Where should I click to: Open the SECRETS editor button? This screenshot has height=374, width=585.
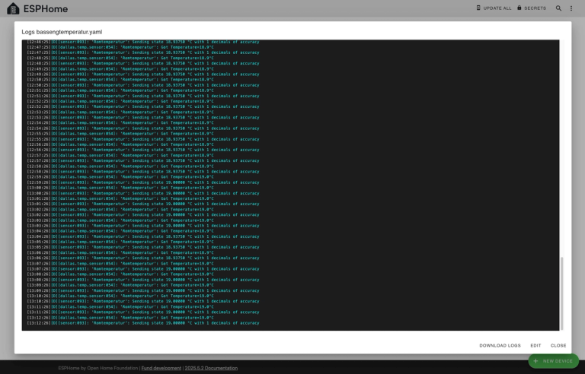[532, 8]
